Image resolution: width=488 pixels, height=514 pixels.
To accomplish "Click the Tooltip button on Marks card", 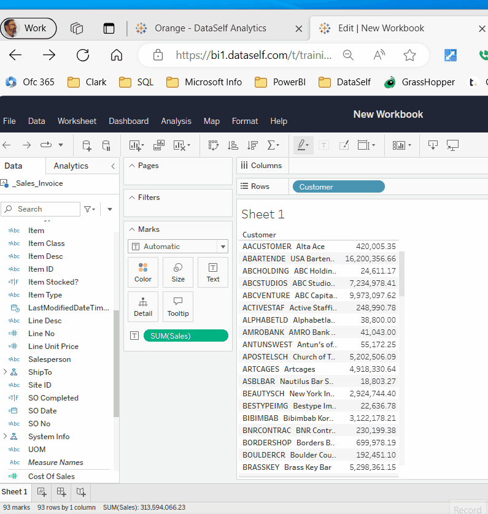I will click(x=178, y=306).
